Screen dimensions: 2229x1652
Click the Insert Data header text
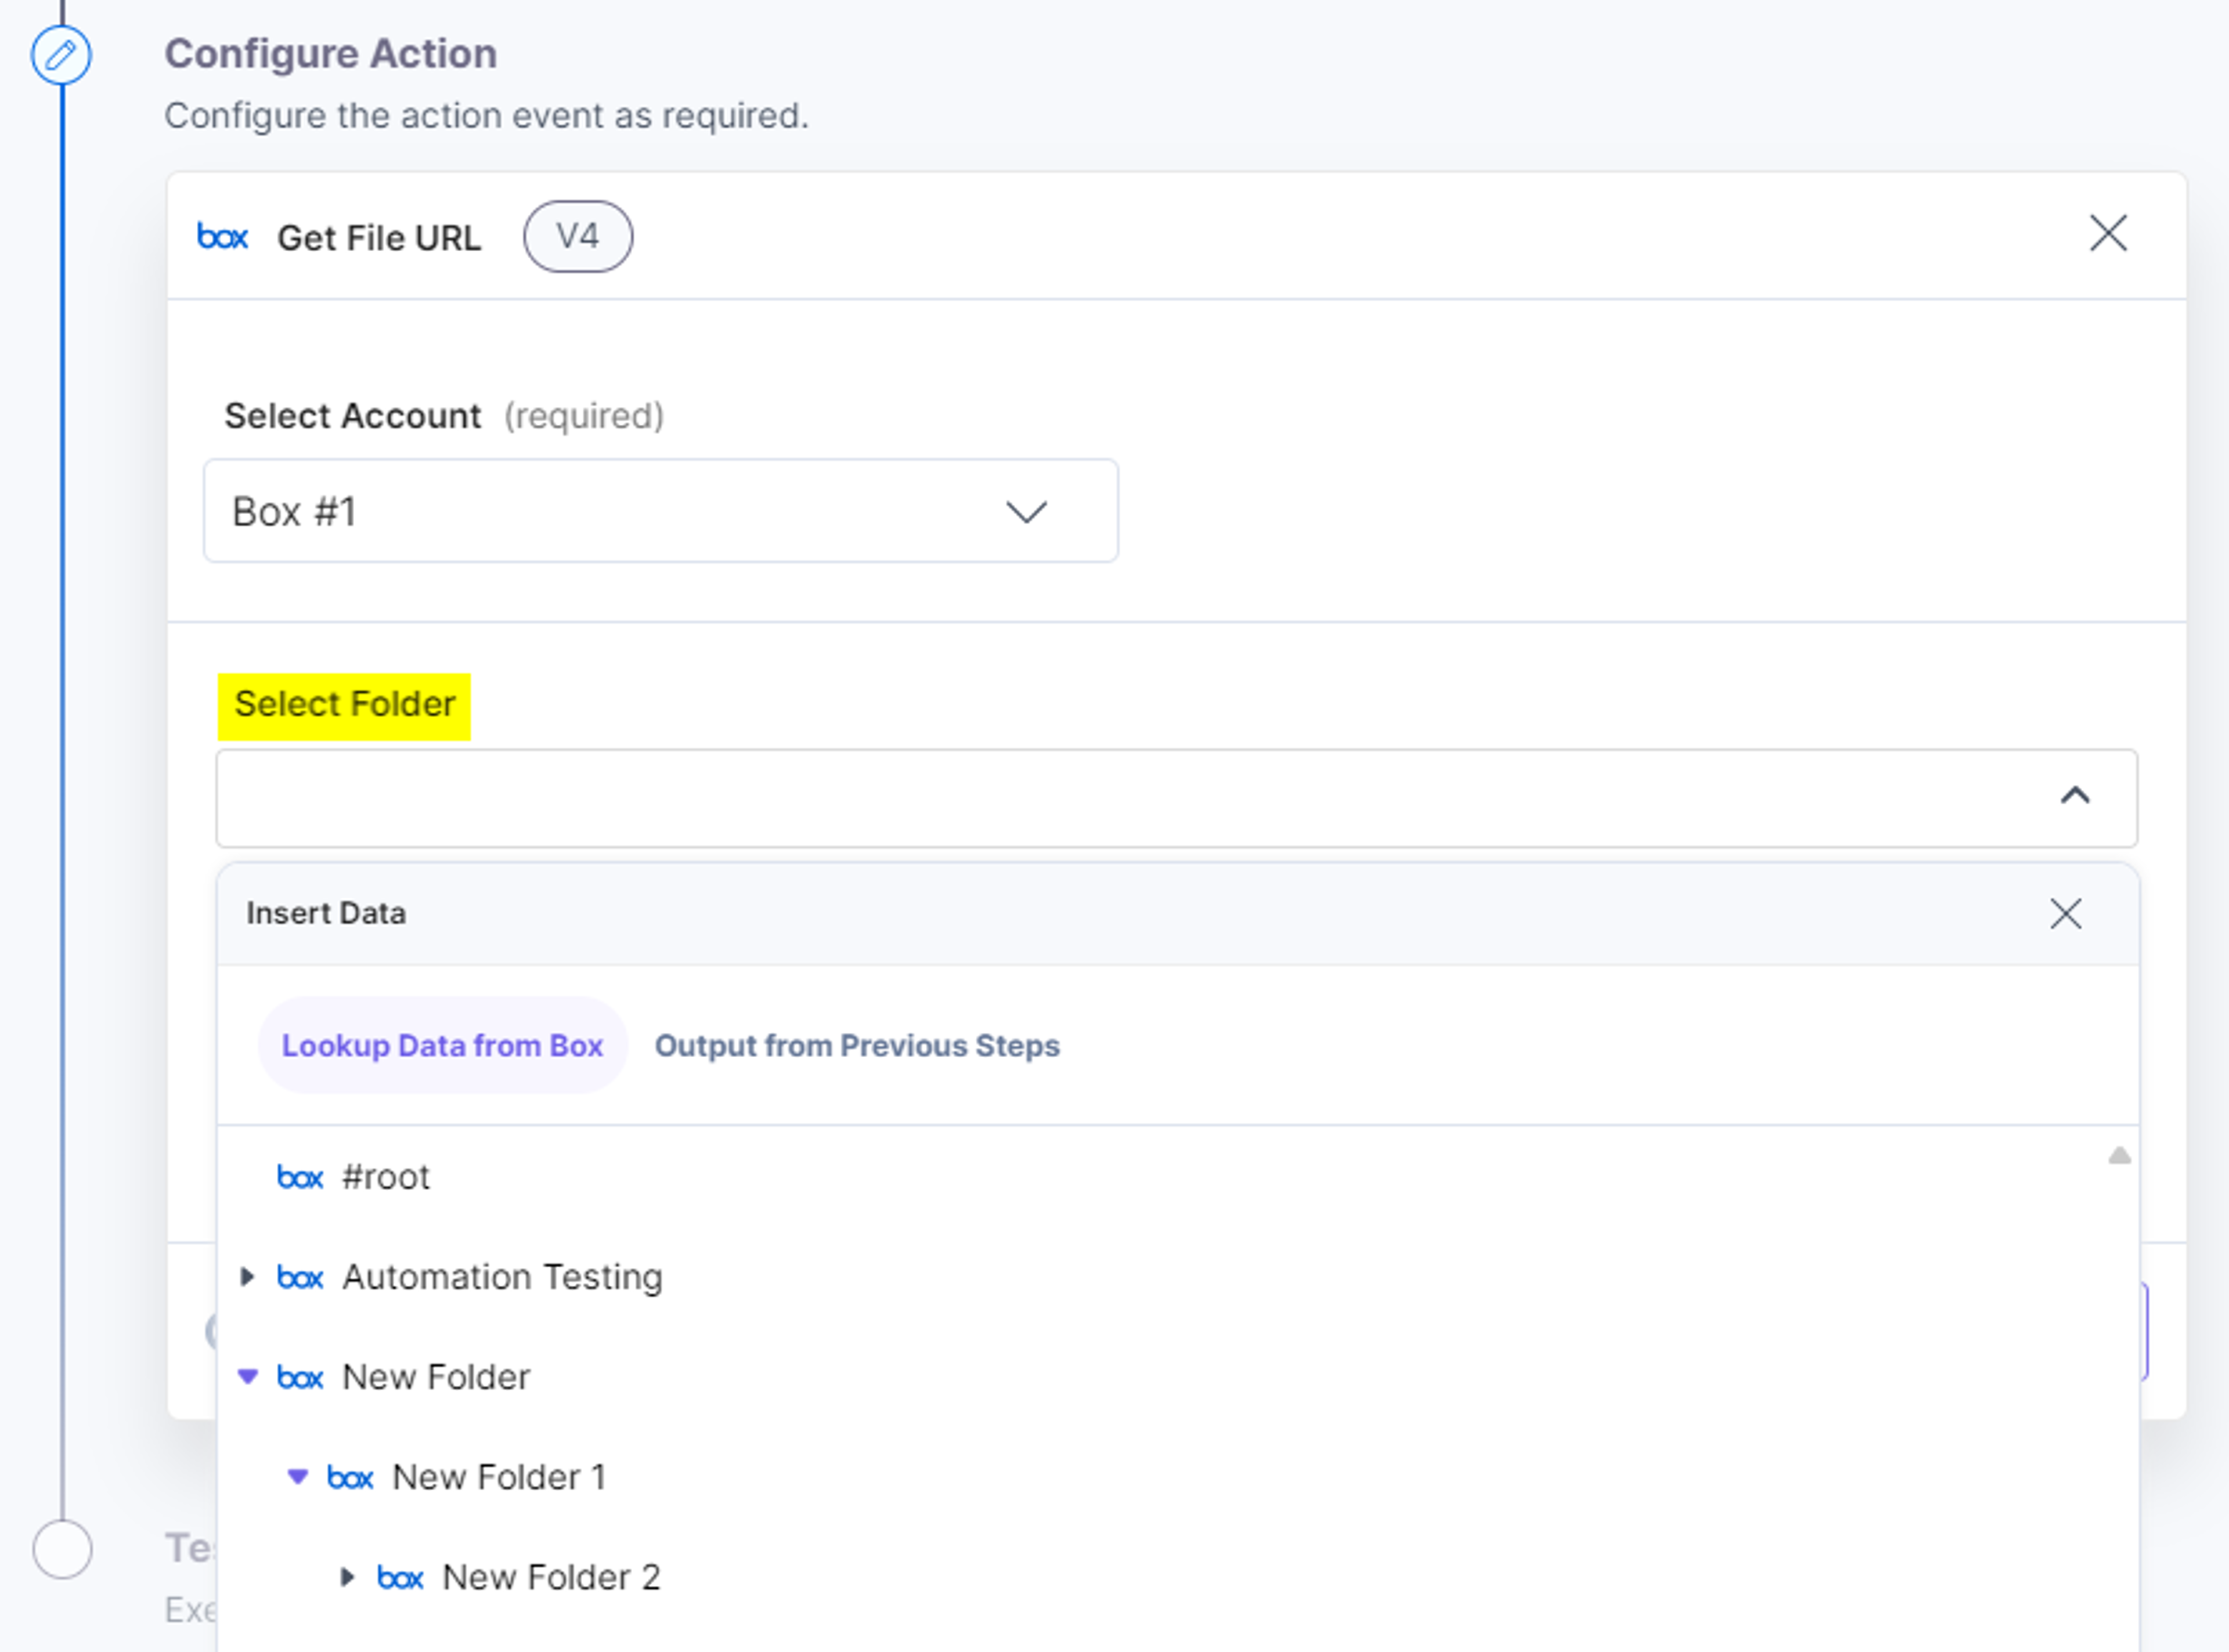tap(326, 913)
